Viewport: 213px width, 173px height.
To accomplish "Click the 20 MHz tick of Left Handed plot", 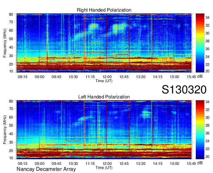I will click(x=11, y=151).
